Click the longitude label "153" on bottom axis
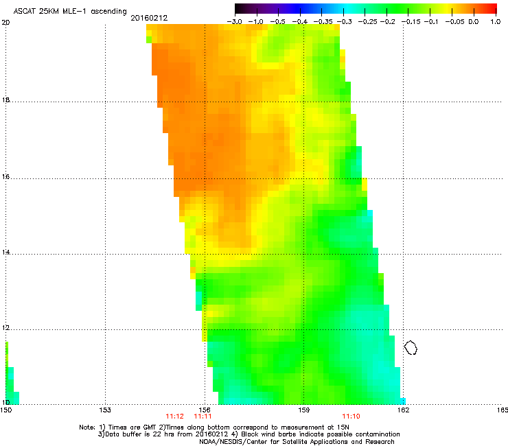 pos(105,410)
